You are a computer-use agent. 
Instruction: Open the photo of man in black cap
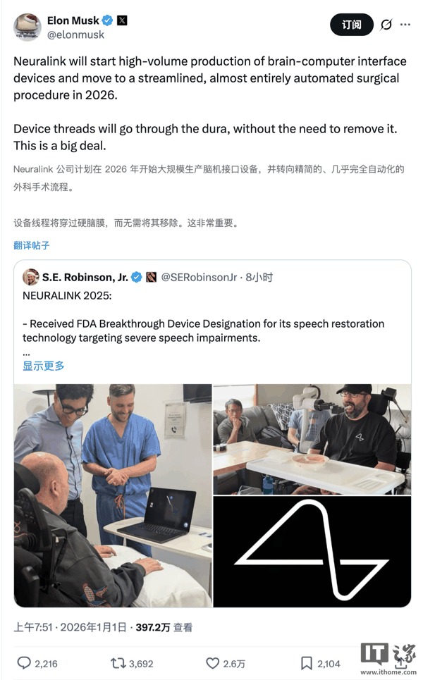(312, 439)
